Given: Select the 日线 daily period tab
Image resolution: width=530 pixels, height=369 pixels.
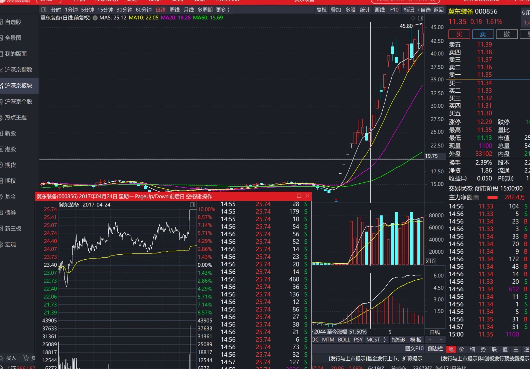Looking at the screenshot, I should click(x=160, y=10).
